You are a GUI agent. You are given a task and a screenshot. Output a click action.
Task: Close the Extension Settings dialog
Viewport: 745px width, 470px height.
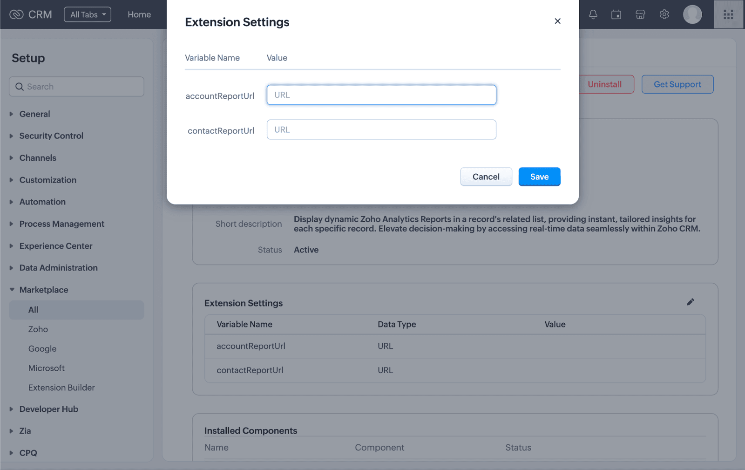click(x=557, y=21)
